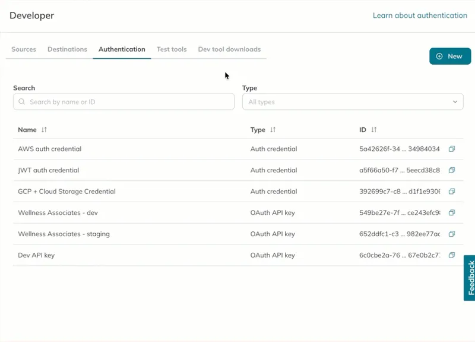Open Learn about authentication link

pyautogui.click(x=420, y=15)
